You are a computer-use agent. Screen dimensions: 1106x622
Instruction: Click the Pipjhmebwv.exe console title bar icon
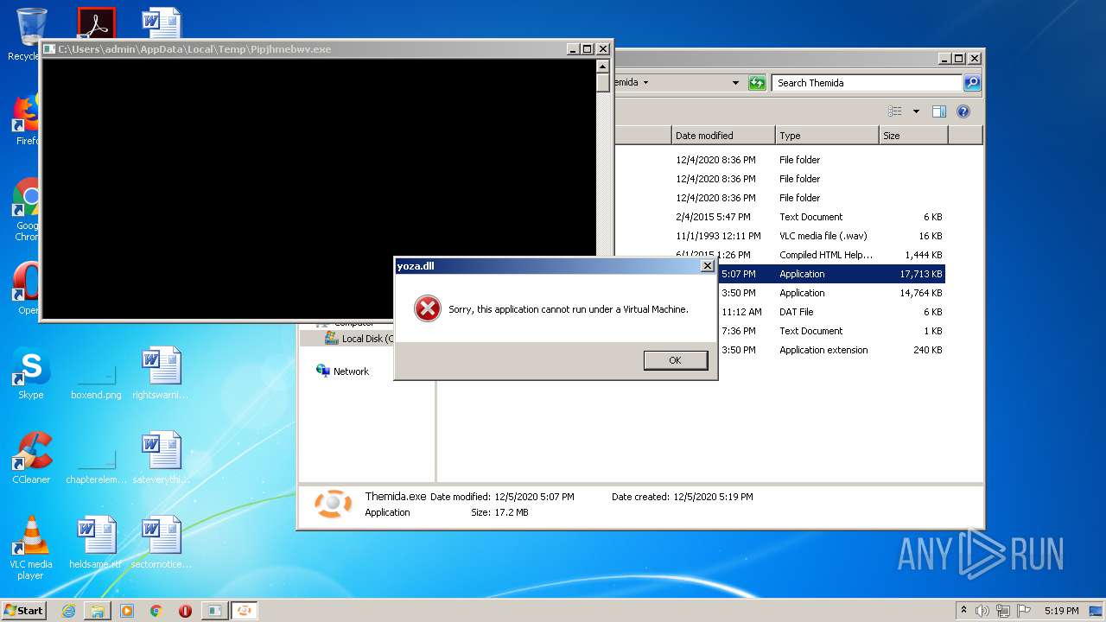tap(49, 49)
